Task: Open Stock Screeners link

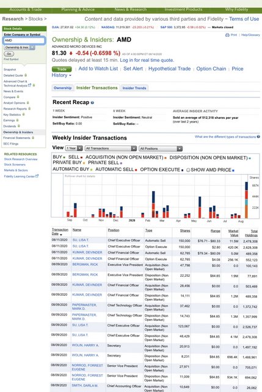Action: [15, 165]
